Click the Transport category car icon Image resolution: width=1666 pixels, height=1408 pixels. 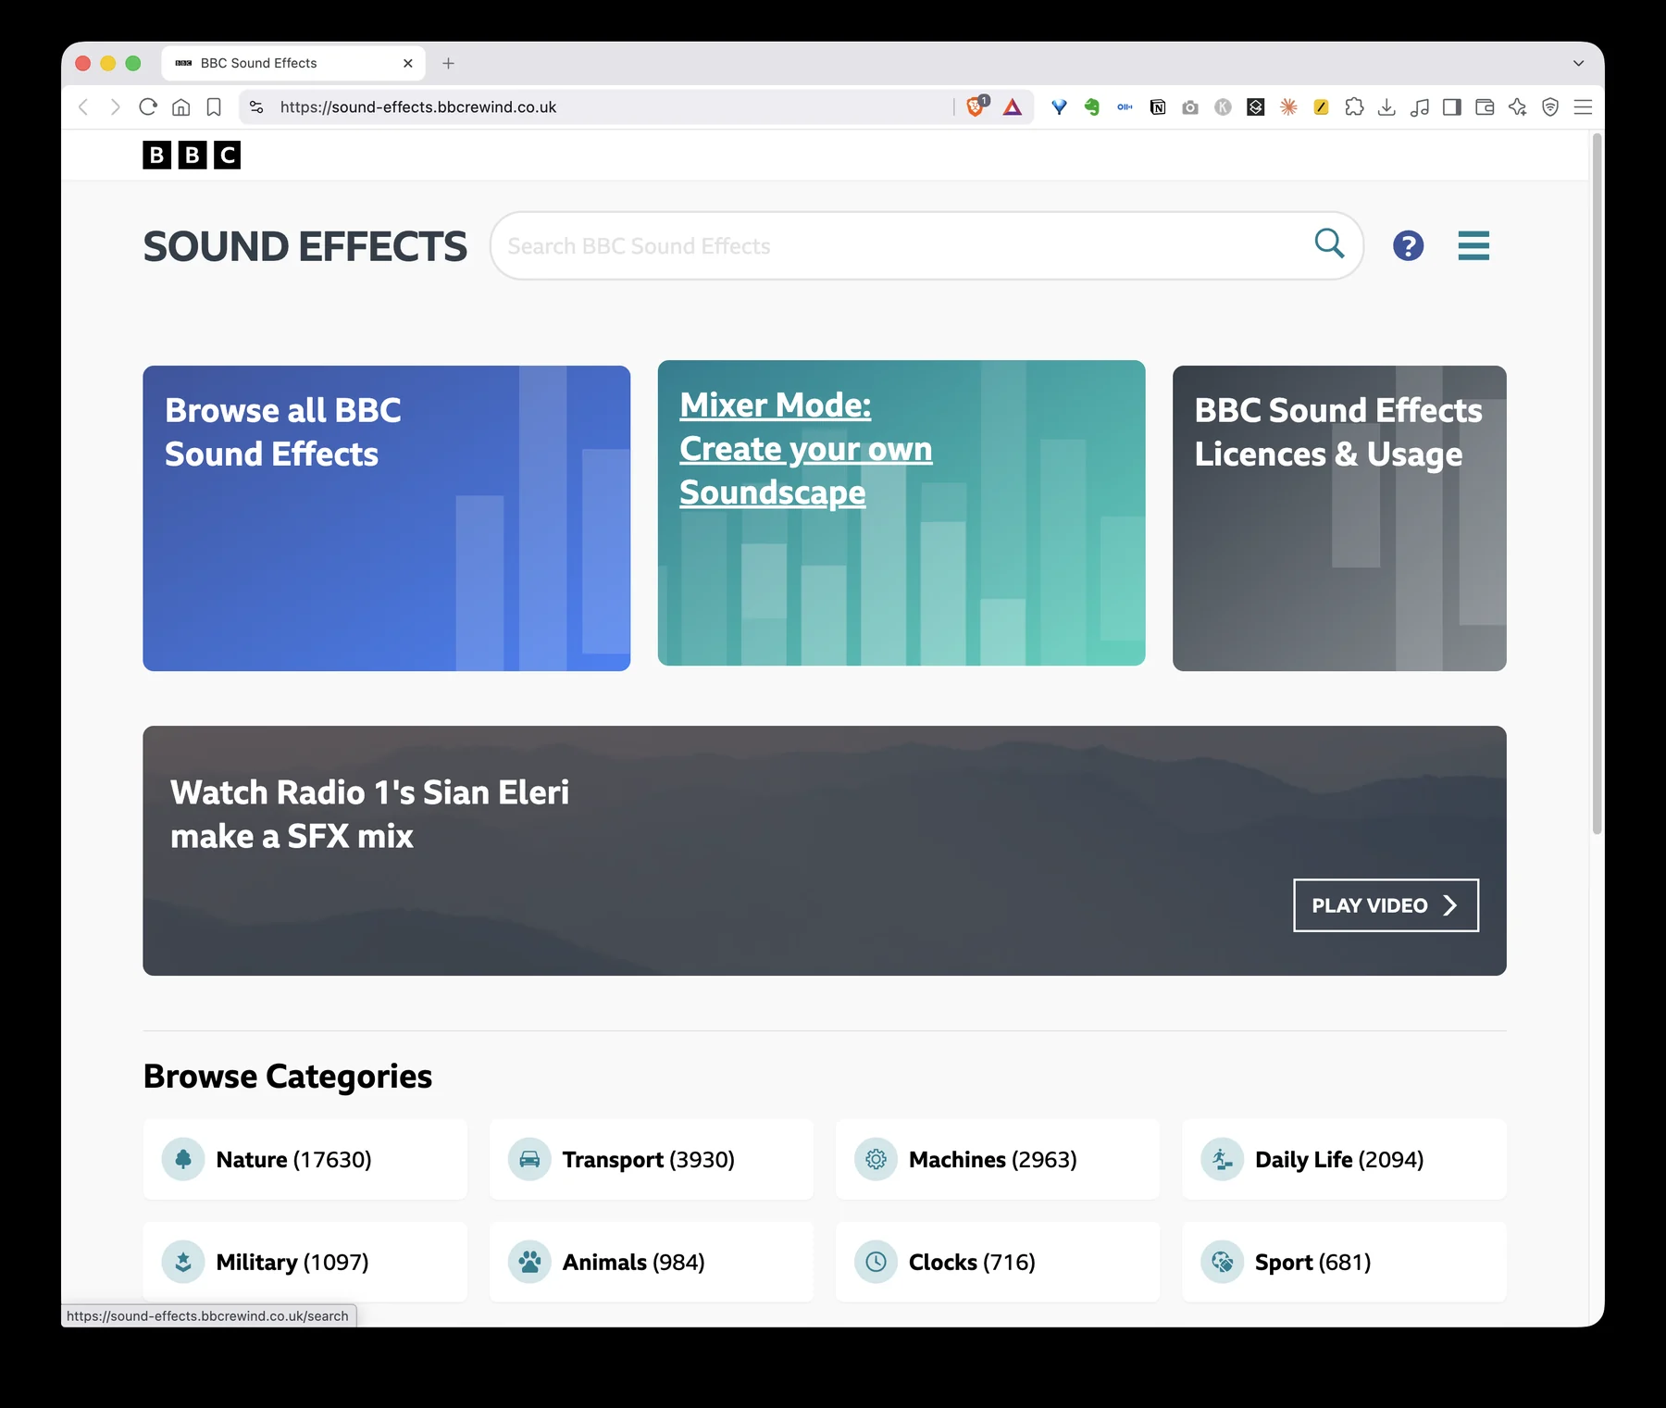pyautogui.click(x=529, y=1159)
